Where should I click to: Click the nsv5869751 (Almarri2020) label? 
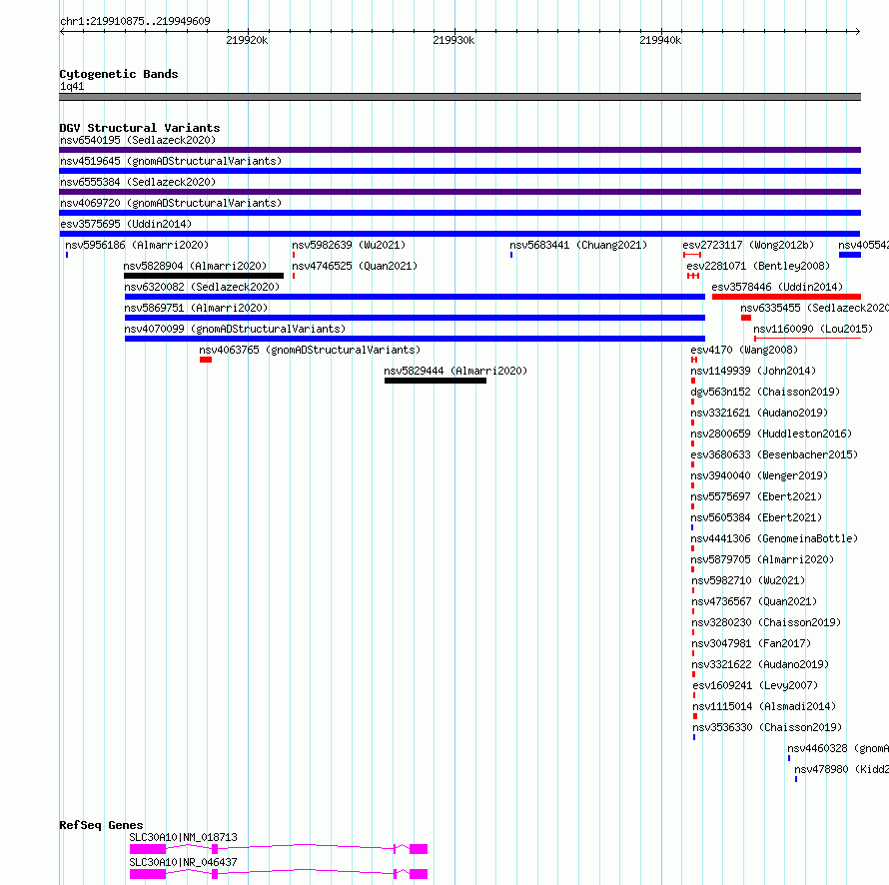(196, 308)
